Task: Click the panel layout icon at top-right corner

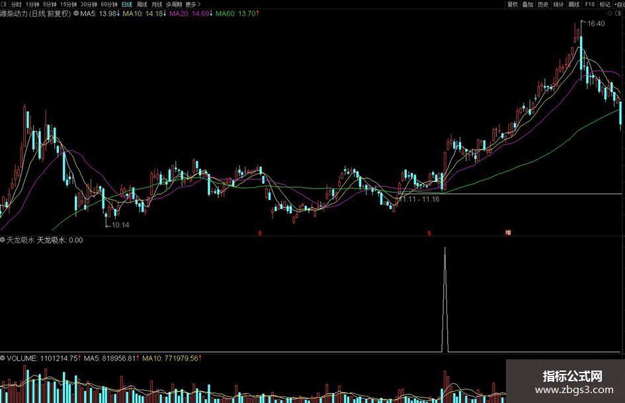Action: tap(618, 14)
